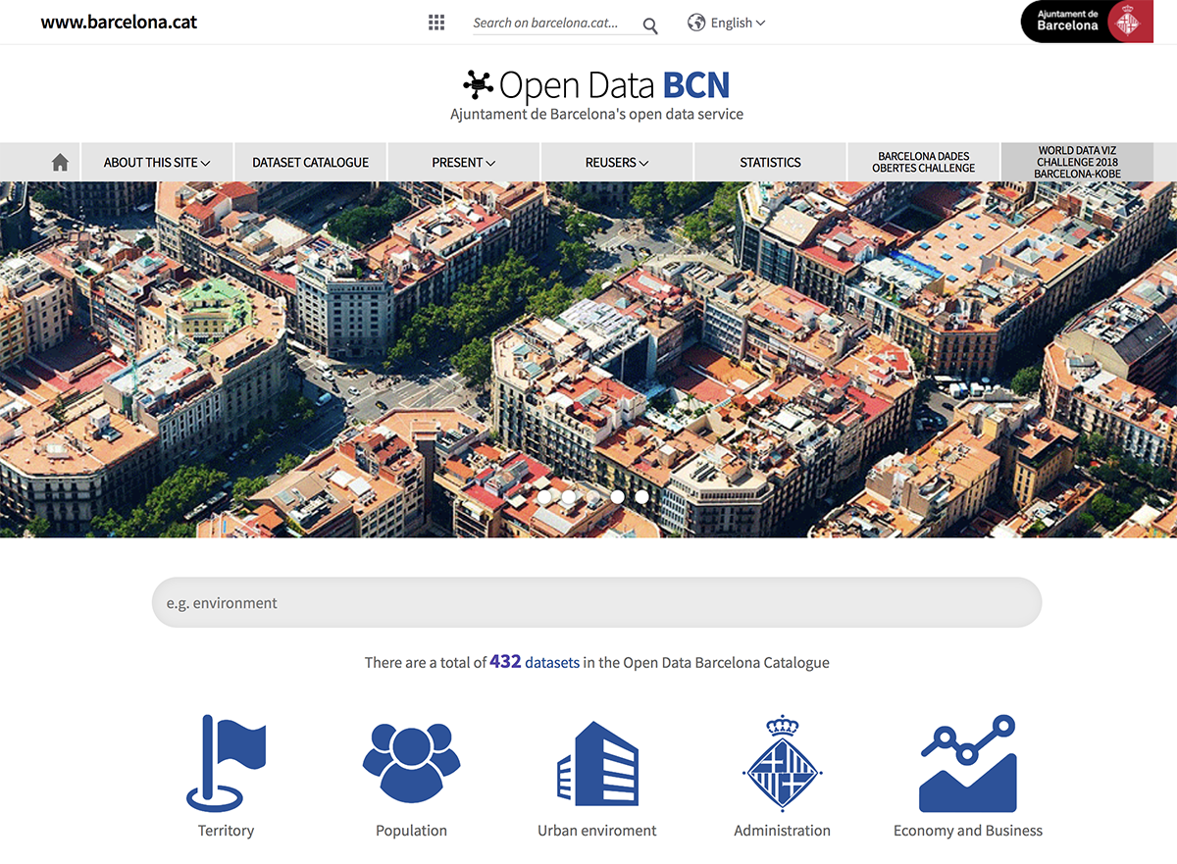Open World Data Viz Challenge 2018 link

coord(1077,163)
